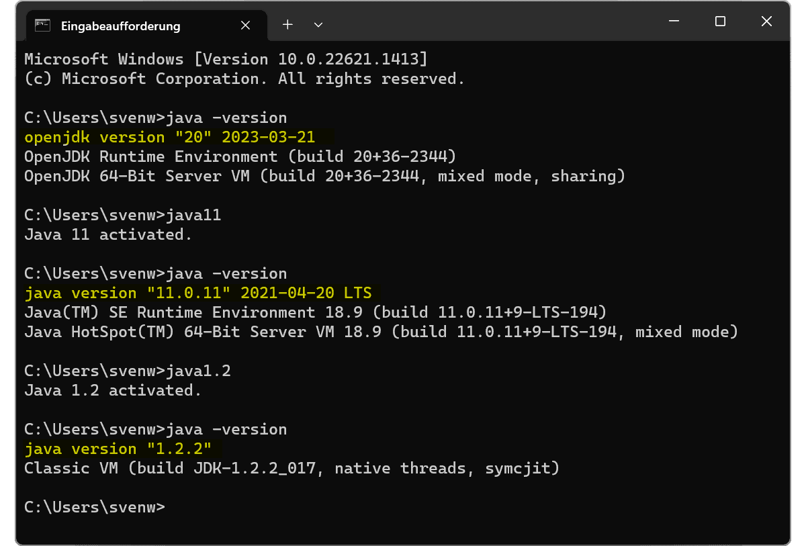806x546 pixels.
Task: Open the new tab dropdown chevron
Action: click(x=318, y=24)
